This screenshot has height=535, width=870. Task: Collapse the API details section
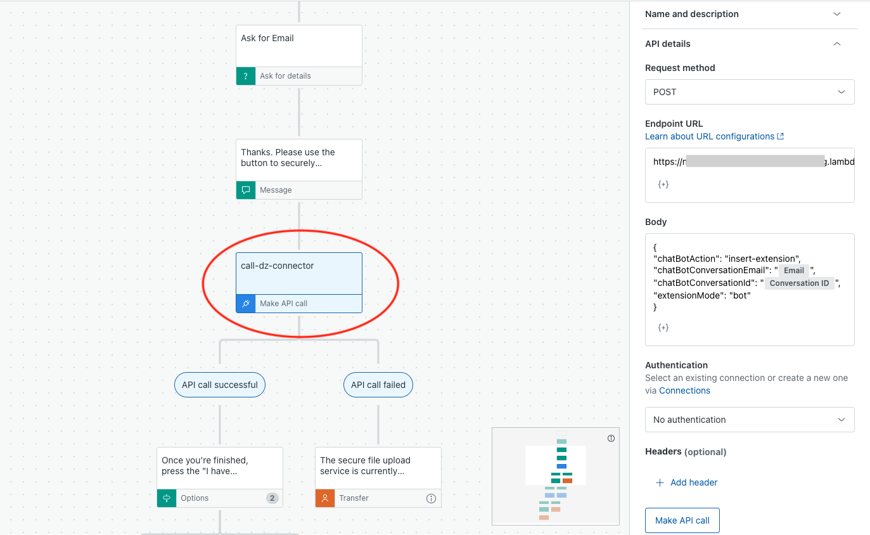point(750,44)
